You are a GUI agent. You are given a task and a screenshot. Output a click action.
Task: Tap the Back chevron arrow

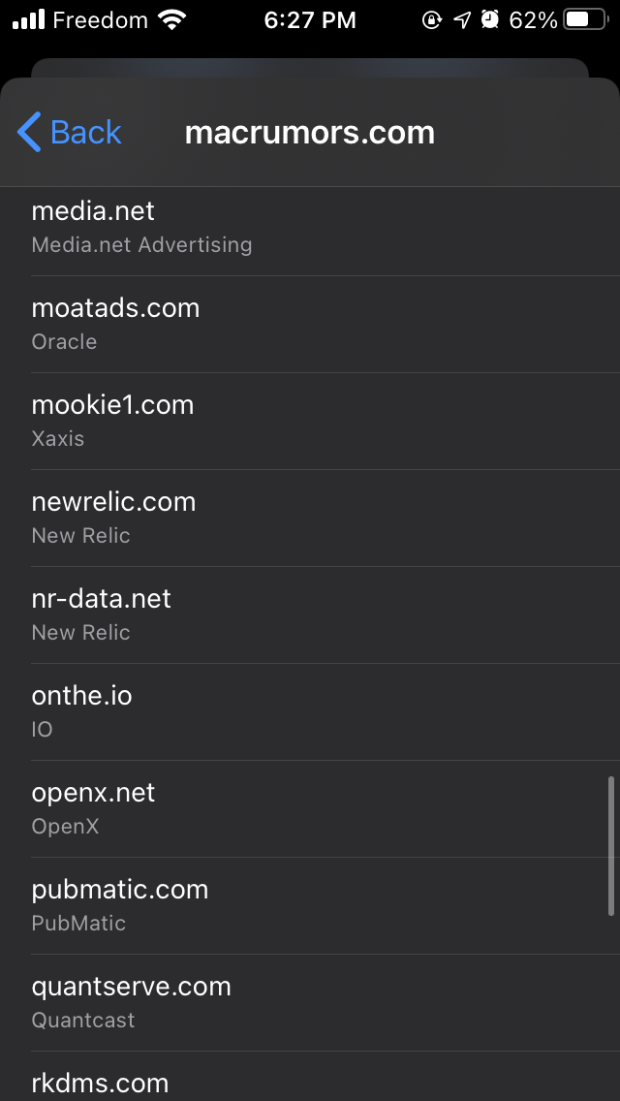(x=29, y=132)
